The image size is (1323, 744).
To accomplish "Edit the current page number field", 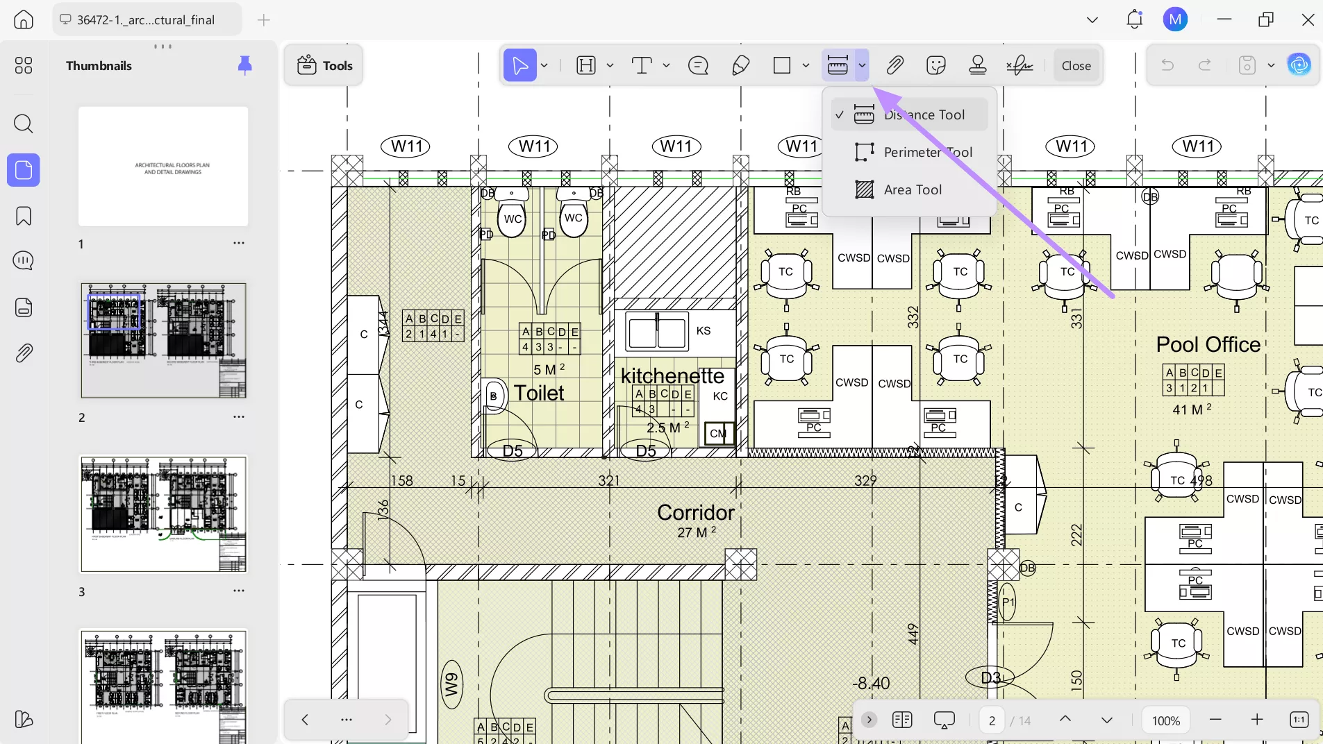I will tap(992, 720).
